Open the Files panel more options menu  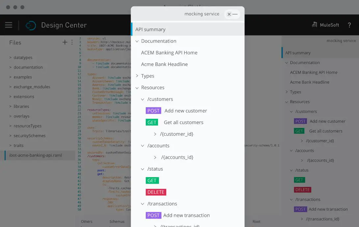click(72, 42)
